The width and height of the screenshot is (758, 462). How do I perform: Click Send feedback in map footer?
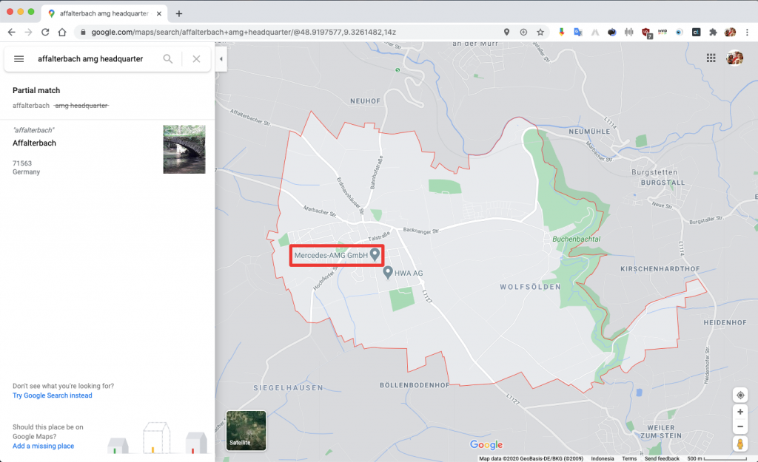coord(662,458)
